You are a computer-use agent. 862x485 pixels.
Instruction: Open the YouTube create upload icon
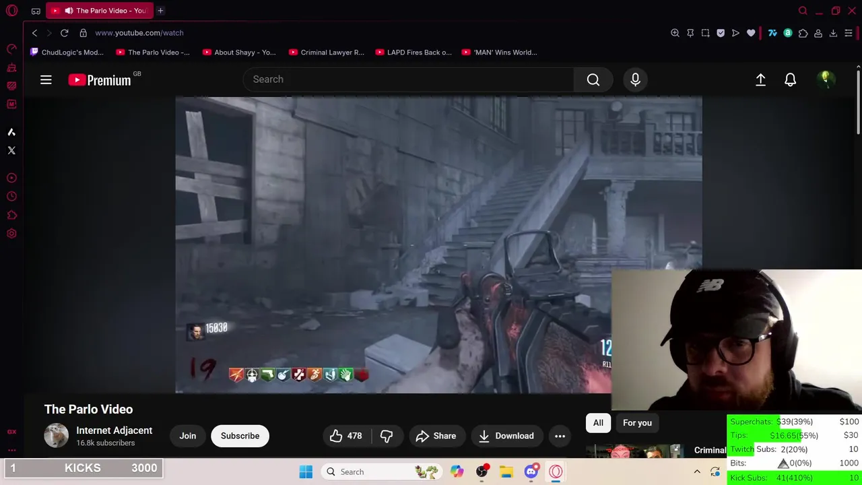[760, 79]
